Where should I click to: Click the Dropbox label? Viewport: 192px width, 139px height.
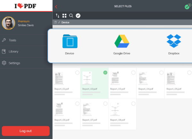pyautogui.click(x=174, y=53)
